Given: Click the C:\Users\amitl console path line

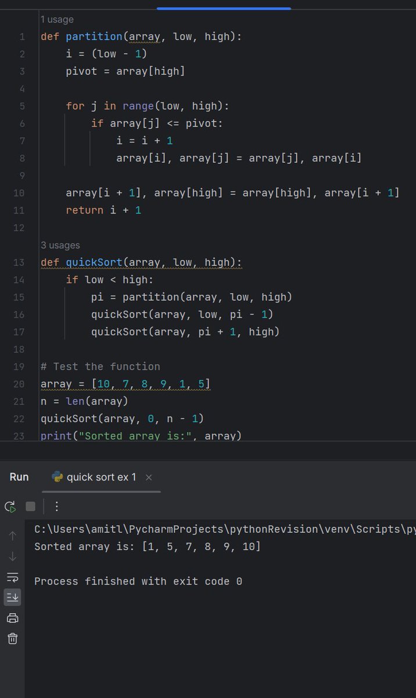Looking at the screenshot, I should [x=225, y=529].
